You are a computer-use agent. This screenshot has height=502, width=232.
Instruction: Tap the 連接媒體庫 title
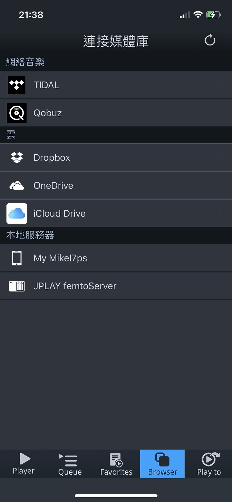coord(116,41)
